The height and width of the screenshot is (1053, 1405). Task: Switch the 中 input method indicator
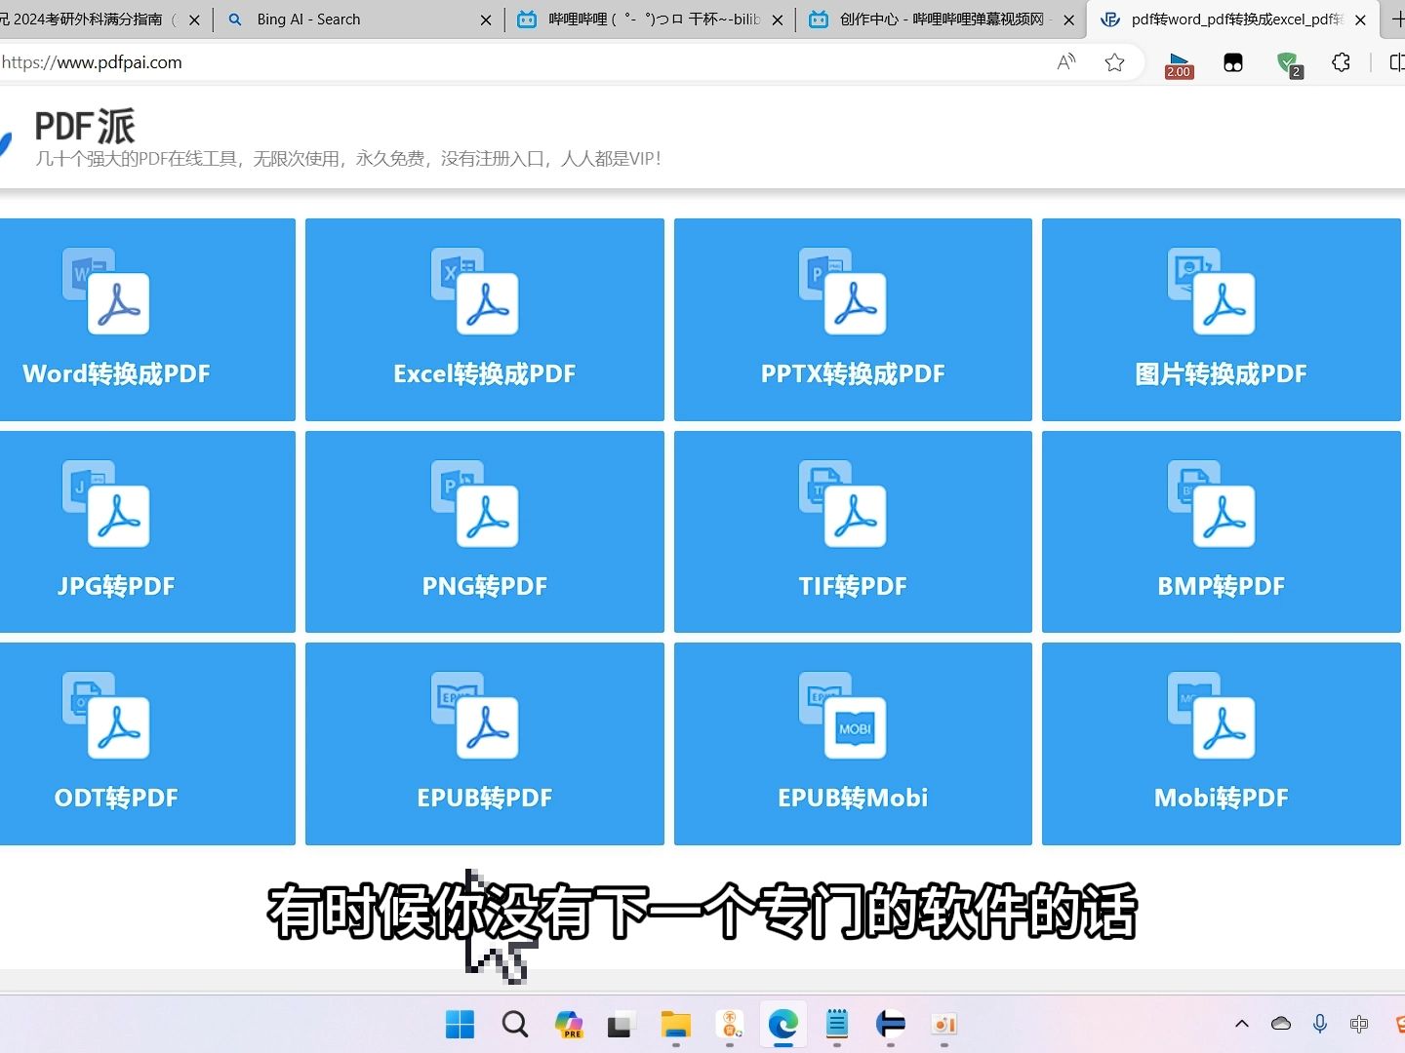(1358, 1024)
